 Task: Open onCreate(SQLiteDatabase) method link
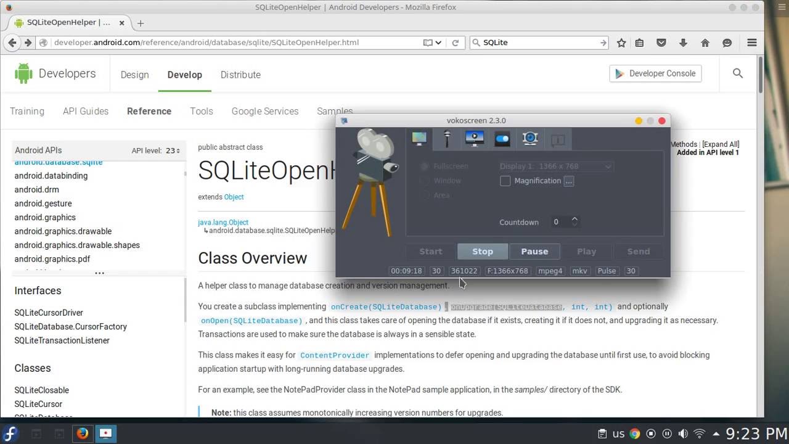(386, 306)
